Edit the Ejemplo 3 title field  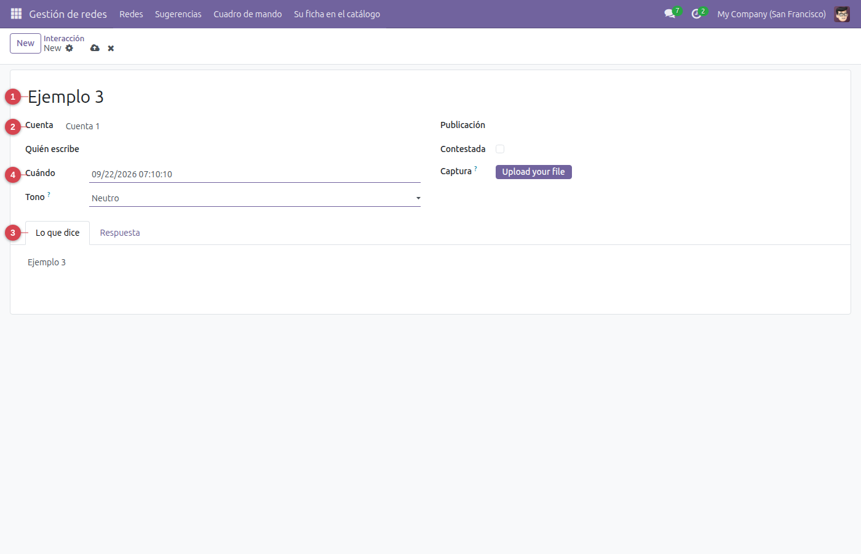click(430, 97)
